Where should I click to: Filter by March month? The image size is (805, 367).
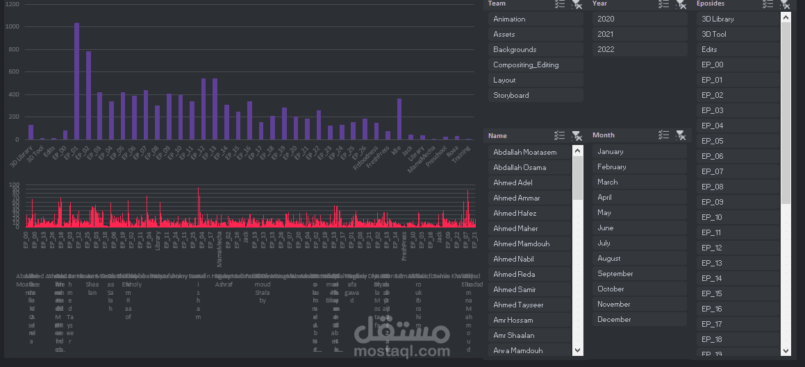click(640, 182)
